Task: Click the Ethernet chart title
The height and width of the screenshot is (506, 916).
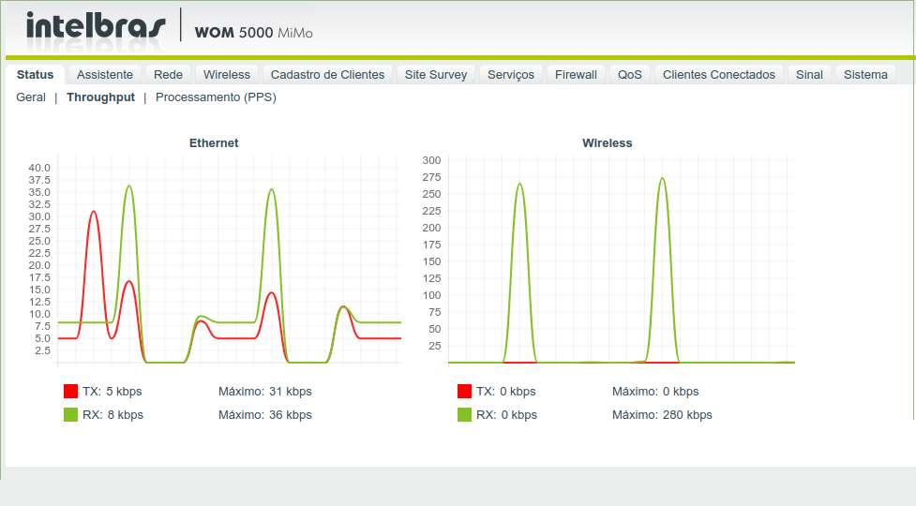Action: [214, 143]
